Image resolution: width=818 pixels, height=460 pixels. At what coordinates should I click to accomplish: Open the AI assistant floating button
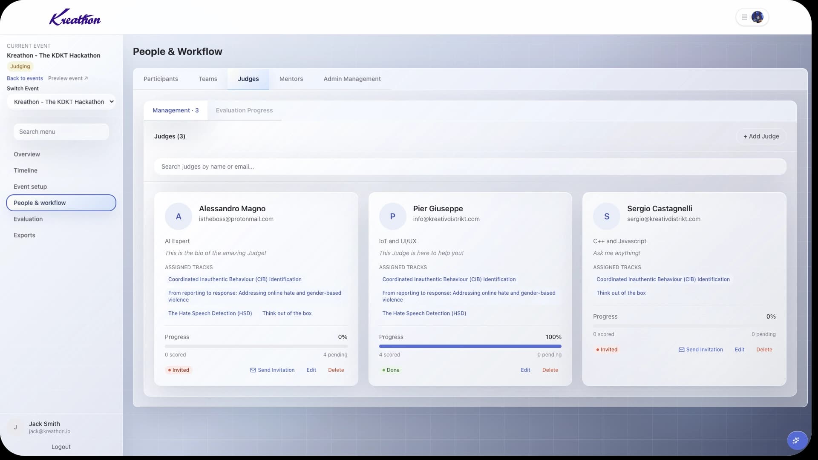(797, 440)
